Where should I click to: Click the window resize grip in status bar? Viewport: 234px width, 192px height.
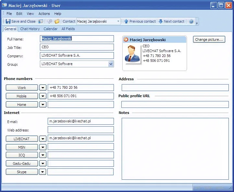tap(231, 188)
